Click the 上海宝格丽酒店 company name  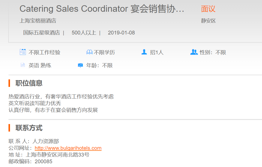click(x=38, y=21)
